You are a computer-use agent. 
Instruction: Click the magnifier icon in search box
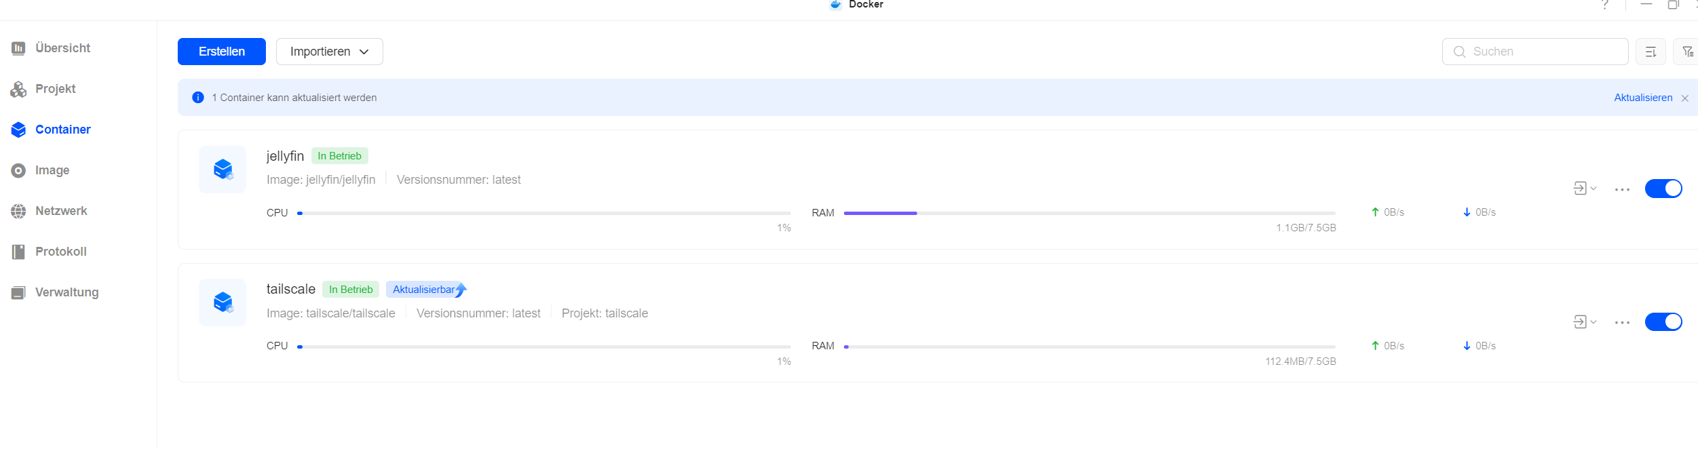(x=1459, y=52)
